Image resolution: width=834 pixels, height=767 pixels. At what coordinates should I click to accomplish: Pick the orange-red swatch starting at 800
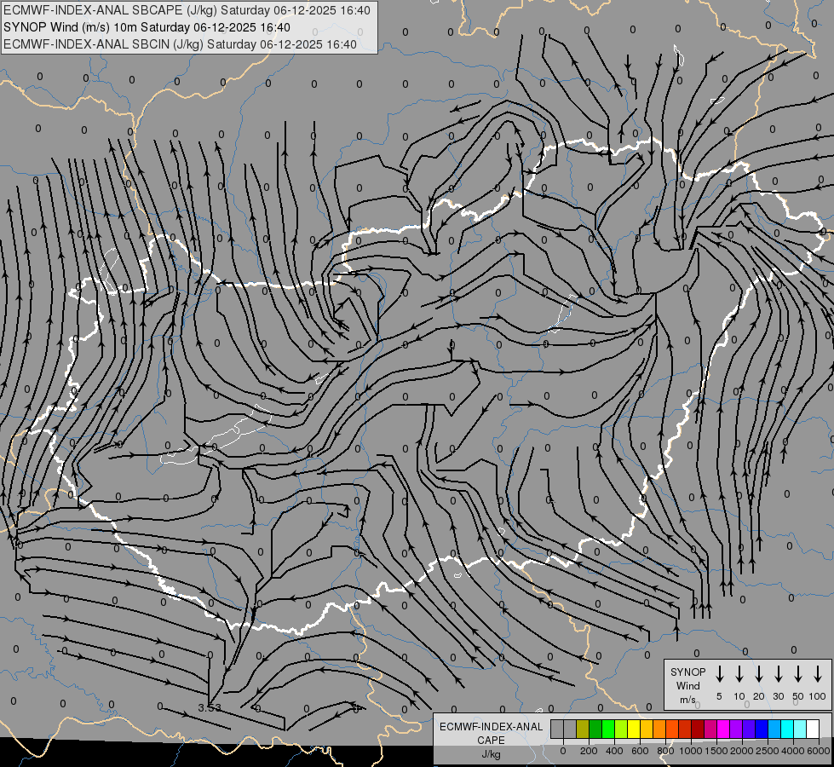pyautogui.click(x=672, y=729)
